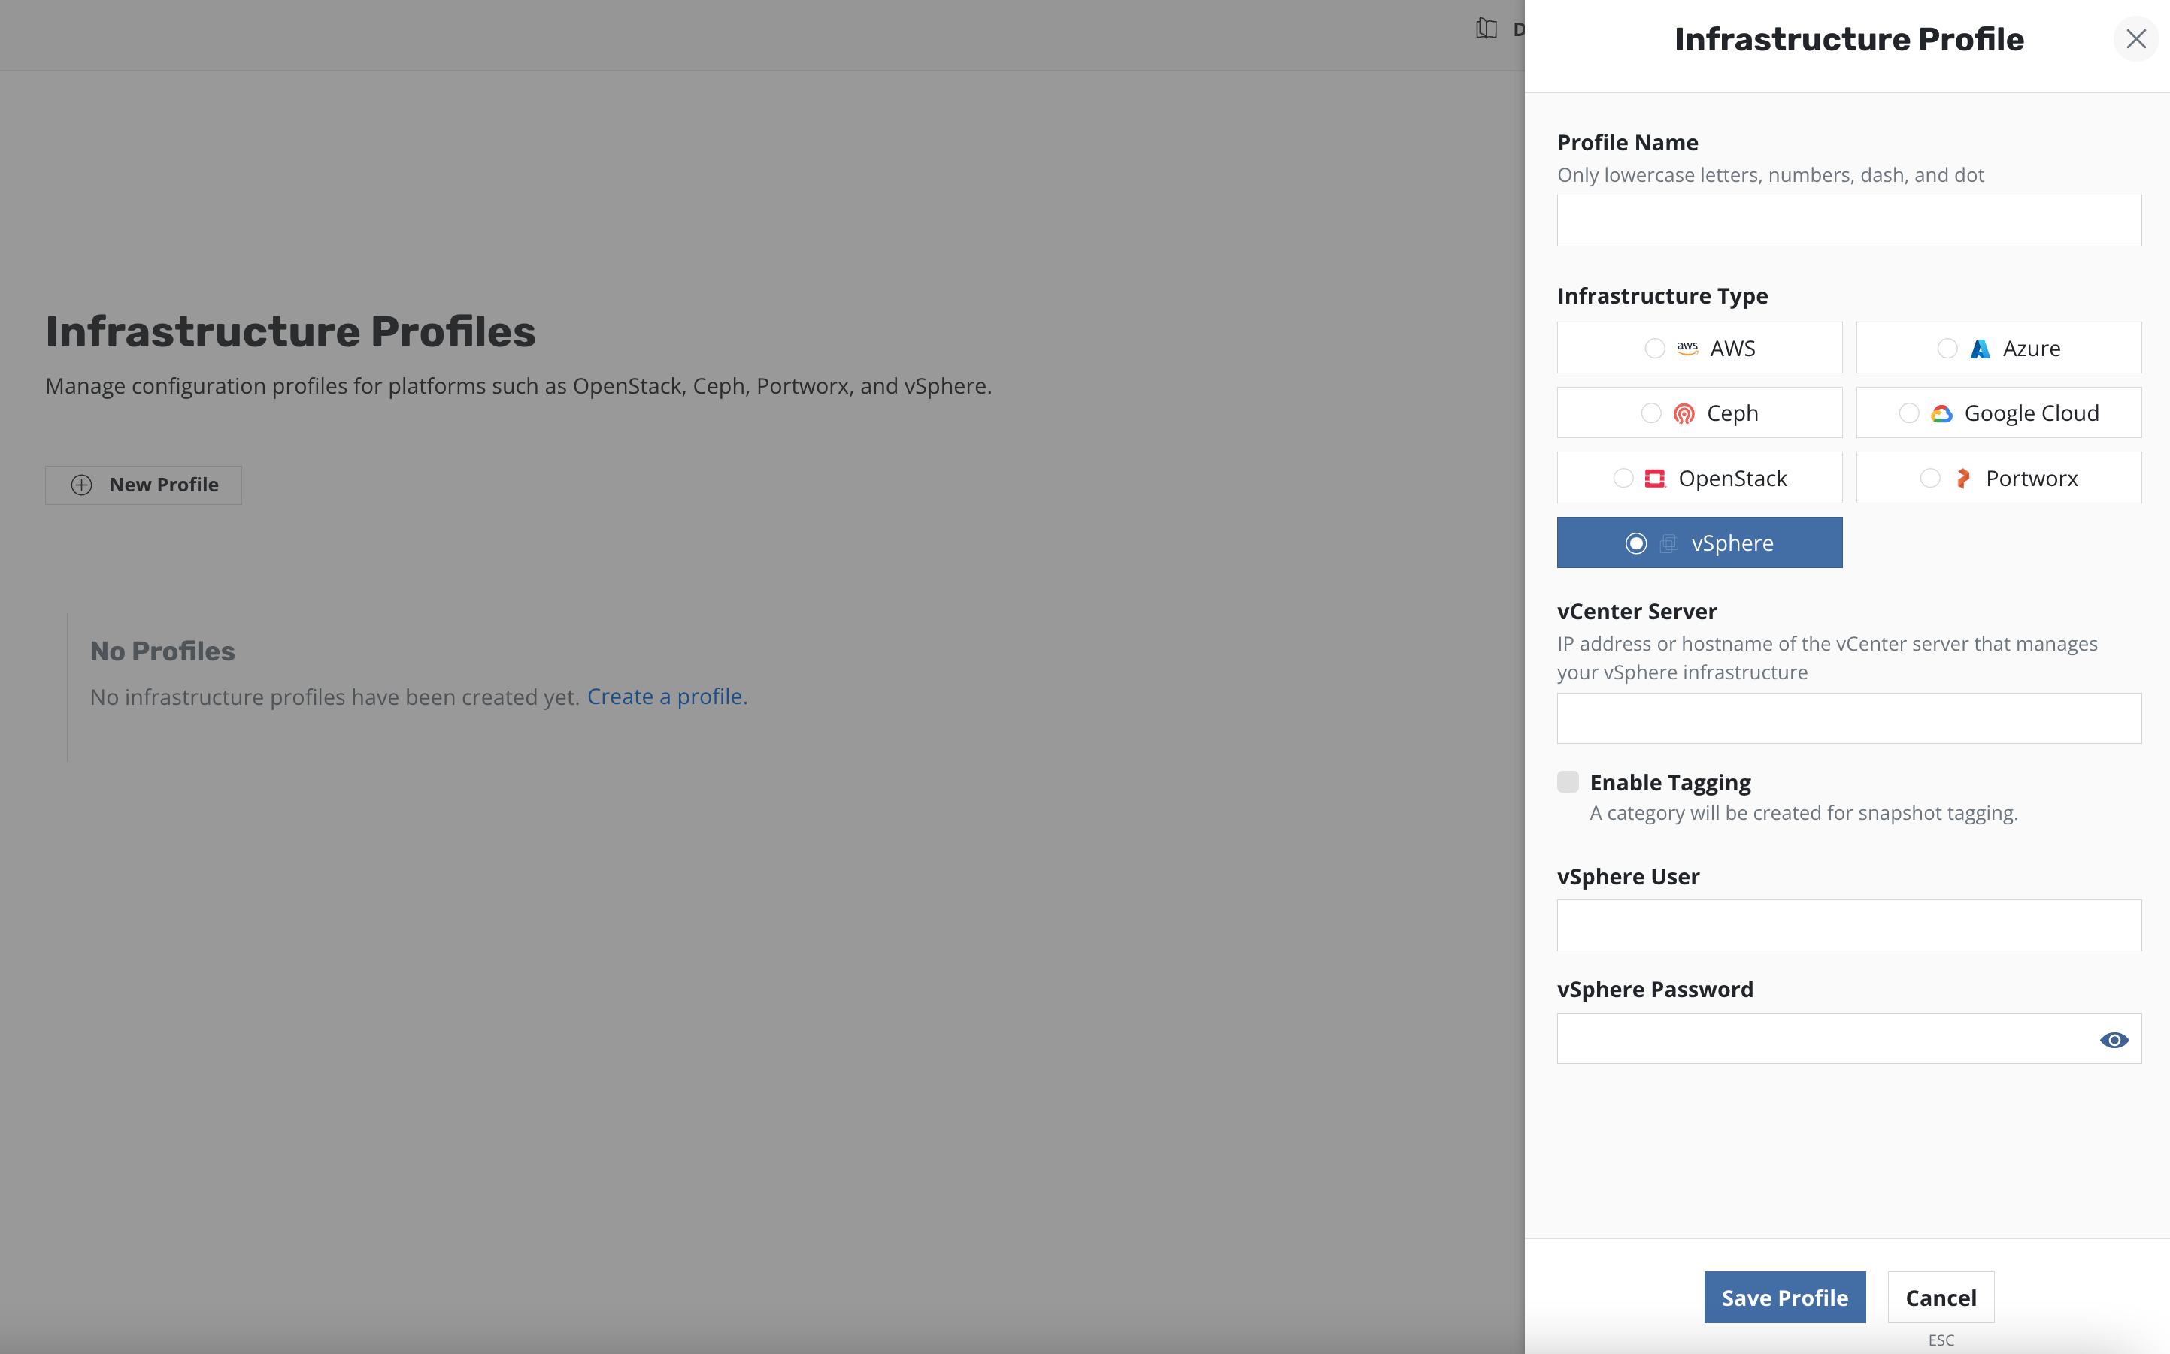This screenshot has height=1354, width=2170.
Task: Click the Save Profile button
Action: coord(1784,1297)
